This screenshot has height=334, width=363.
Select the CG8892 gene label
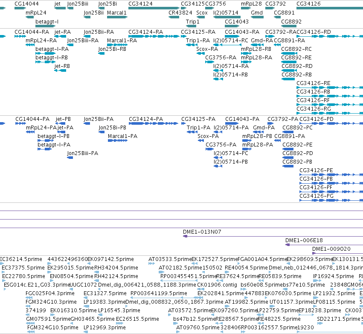click(291, 21)
